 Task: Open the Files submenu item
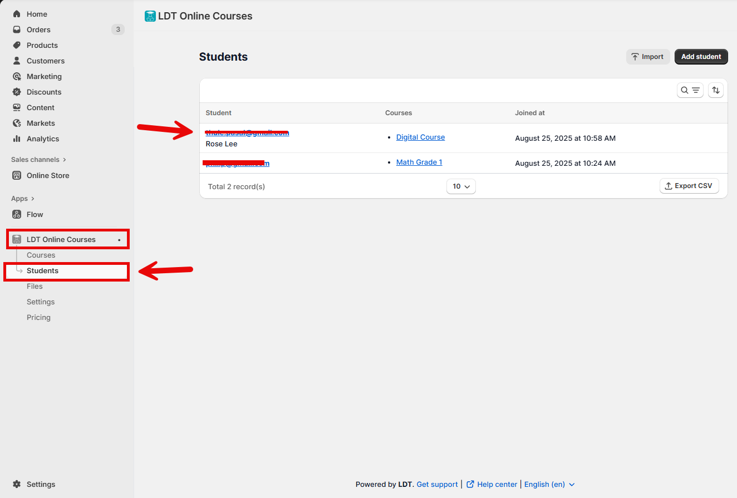point(35,286)
